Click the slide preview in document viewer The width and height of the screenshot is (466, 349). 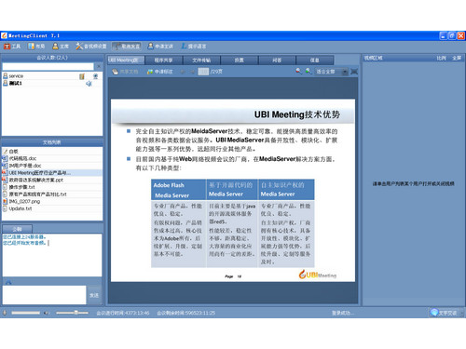[233, 190]
